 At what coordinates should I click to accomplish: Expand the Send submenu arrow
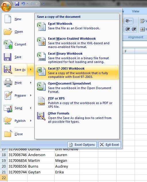tap(31, 108)
